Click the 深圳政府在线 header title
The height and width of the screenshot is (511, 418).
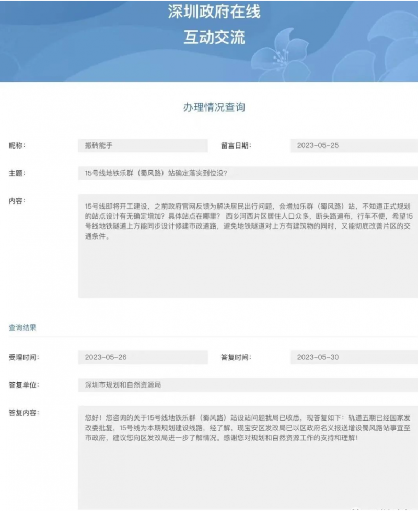(214, 13)
